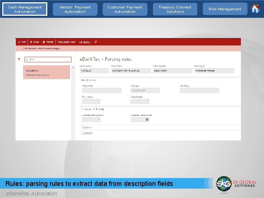Open Treasury Connect Solutions tab

coord(175,9)
